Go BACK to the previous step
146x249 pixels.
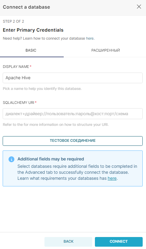pyautogui.click(x=68, y=242)
